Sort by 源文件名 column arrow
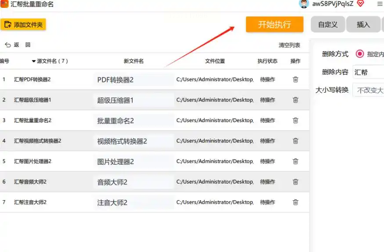Screen dimensions: 384x252 [34, 61]
